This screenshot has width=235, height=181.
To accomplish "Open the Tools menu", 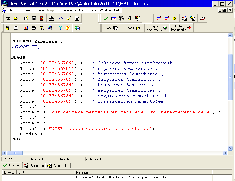I will [x=93, y=10].
